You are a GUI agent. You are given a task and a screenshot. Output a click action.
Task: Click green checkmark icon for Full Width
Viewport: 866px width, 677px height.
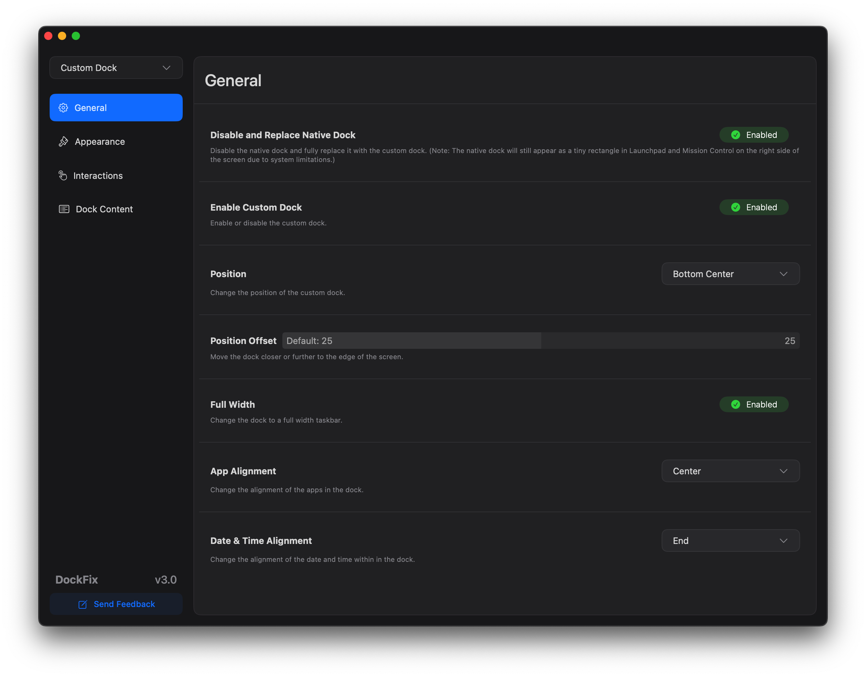tap(736, 404)
